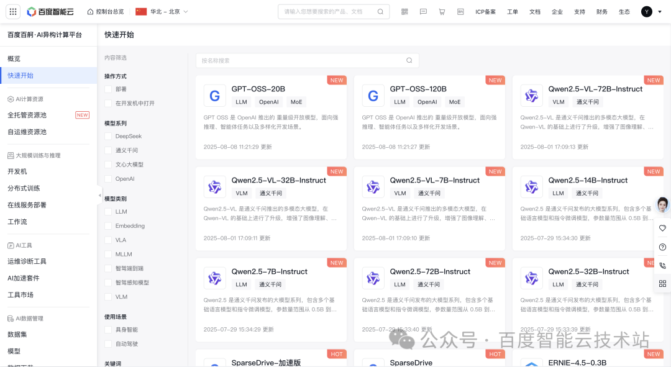This screenshot has height=367, width=671.
Task: Click the Qwen2.5-32B-Instruct model logo
Action: pos(531,278)
